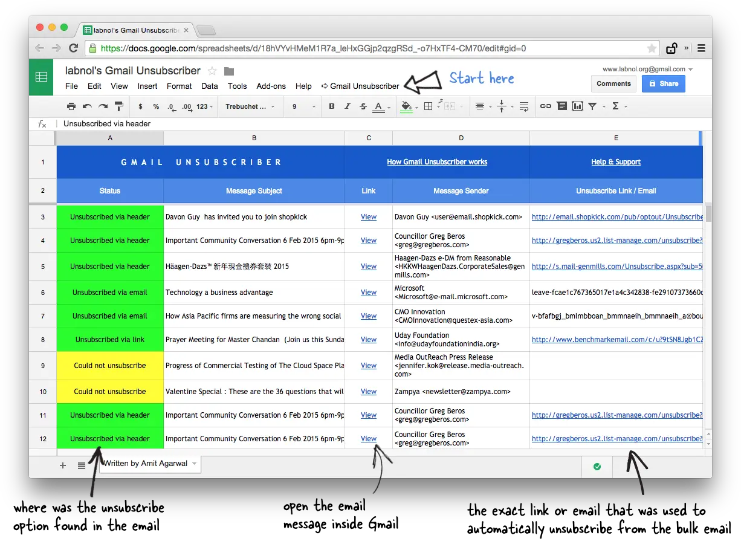
Task: Select the Print icon in the toolbar
Action: click(x=71, y=106)
